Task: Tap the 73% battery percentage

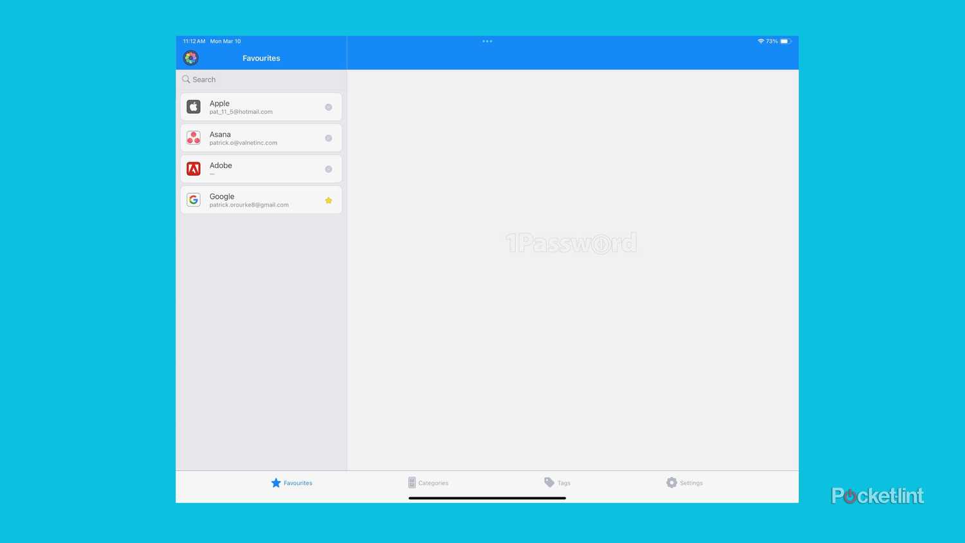Action: coord(772,41)
